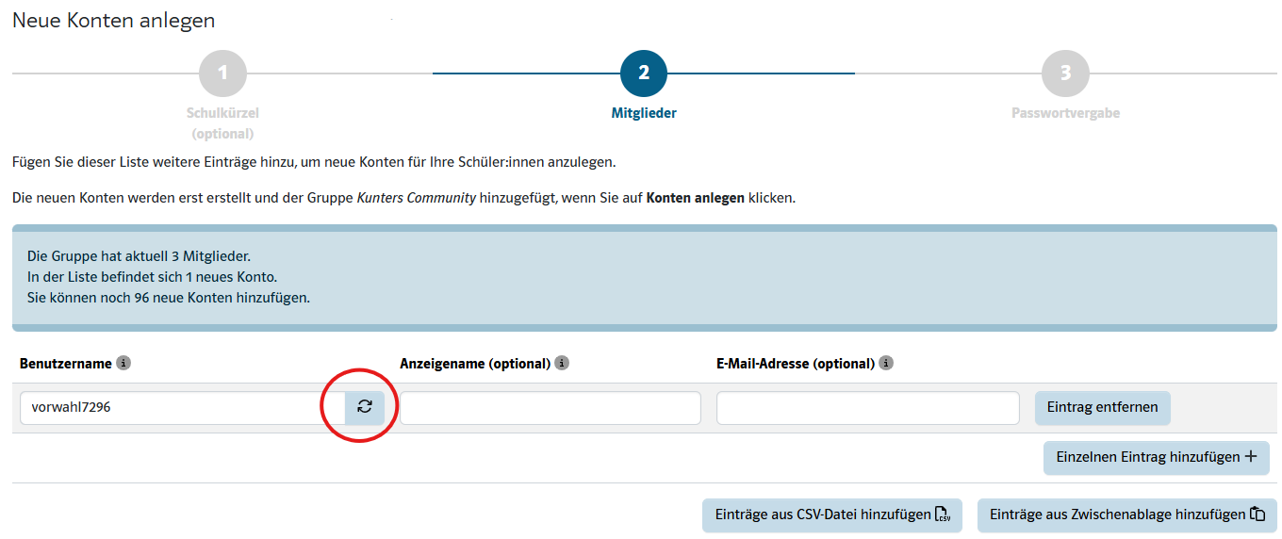Screen dimensions: 1282x539
Task: Click into the Anzeigename text field
Action: coord(551,408)
